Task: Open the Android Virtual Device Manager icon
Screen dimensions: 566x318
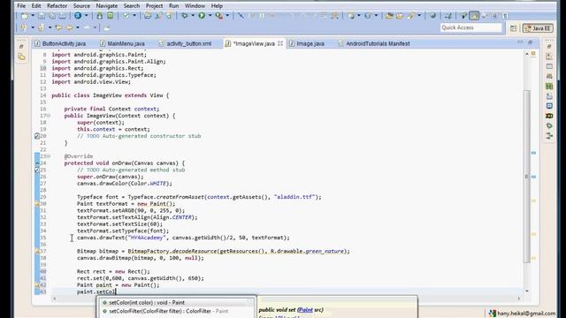Action: [x=110, y=16]
